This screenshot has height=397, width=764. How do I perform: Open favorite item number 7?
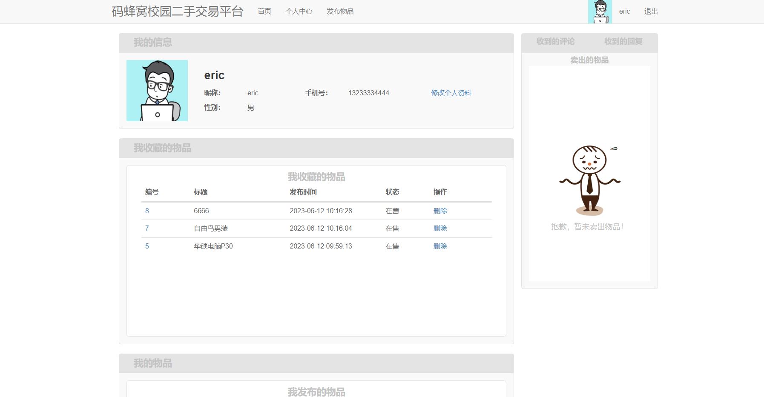point(147,228)
